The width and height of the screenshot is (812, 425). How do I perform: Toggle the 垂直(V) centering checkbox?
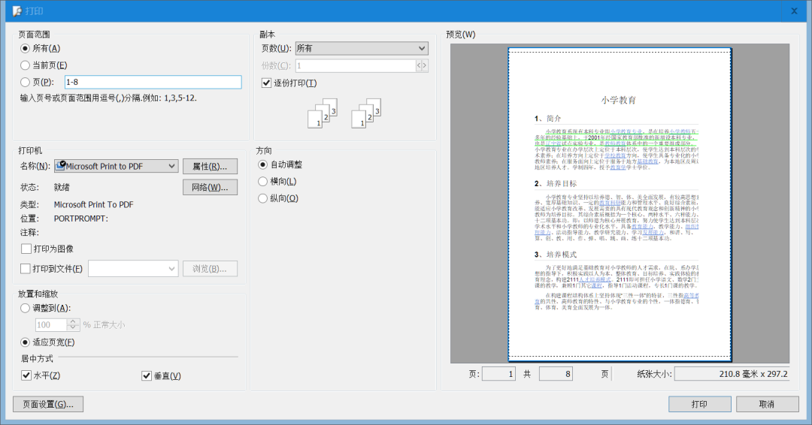[x=147, y=376]
